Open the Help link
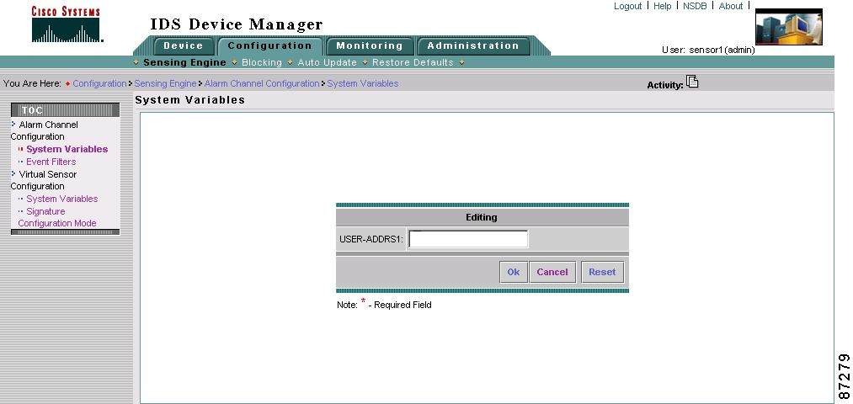Image resolution: width=853 pixels, height=404 pixels. (662, 6)
